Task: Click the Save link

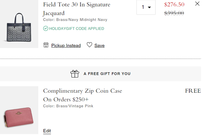Action: pyautogui.click(x=99, y=45)
